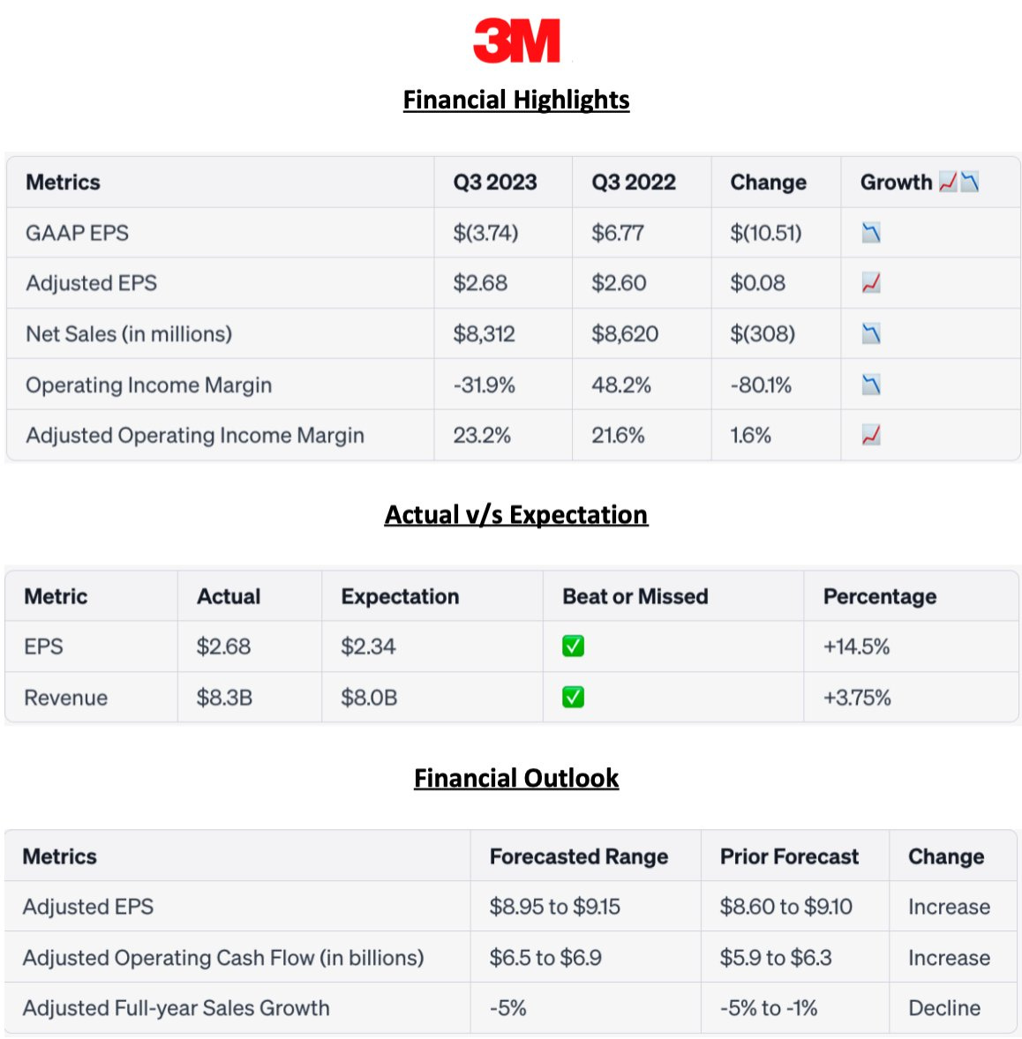Select the Forecasted Range column header
Screen dimensions: 1022x1039
pyautogui.click(x=579, y=856)
